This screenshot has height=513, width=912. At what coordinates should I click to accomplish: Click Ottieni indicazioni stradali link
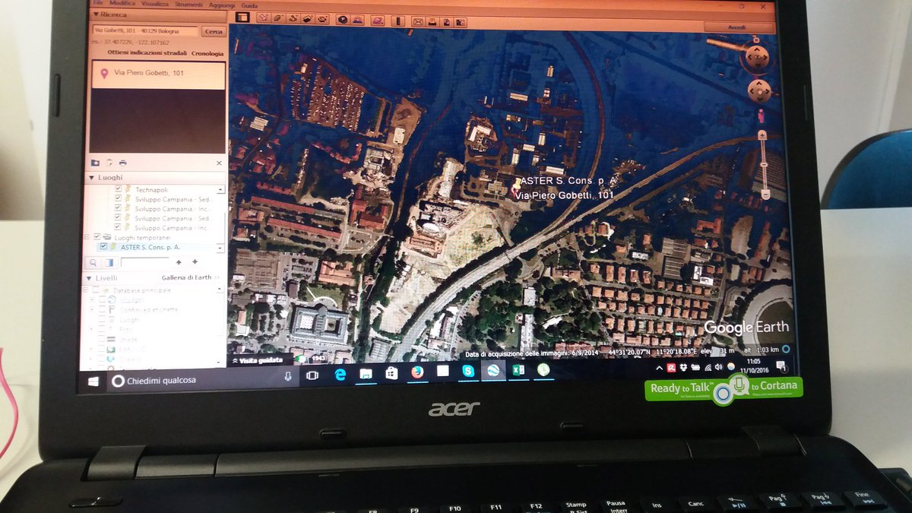pyautogui.click(x=146, y=53)
